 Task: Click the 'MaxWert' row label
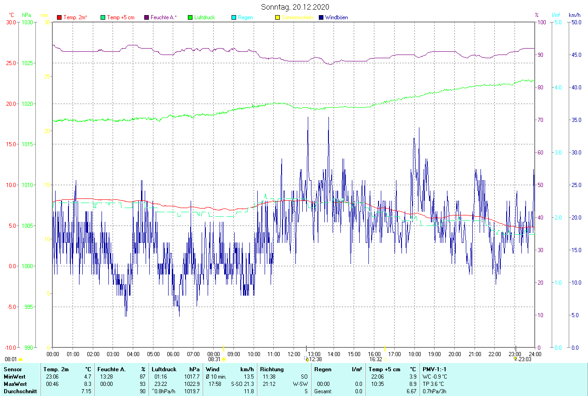click(x=15, y=384)
